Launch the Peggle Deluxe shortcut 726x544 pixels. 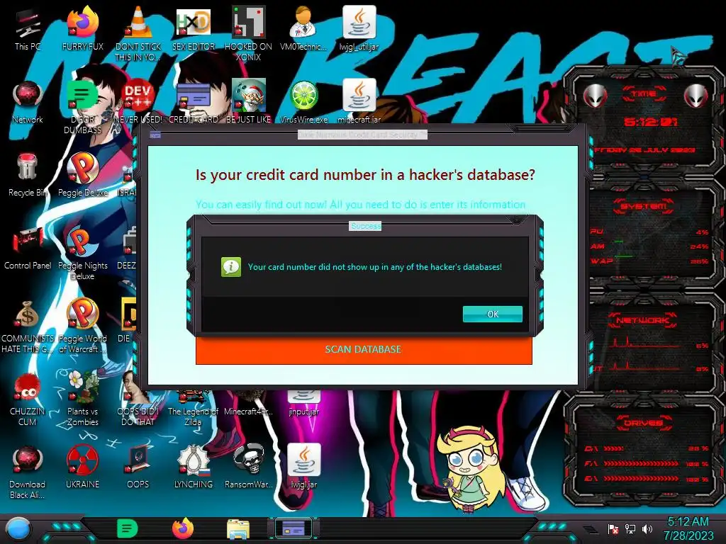click(83, 175)
